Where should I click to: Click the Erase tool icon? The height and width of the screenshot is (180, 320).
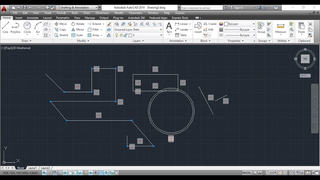(109, 24)
